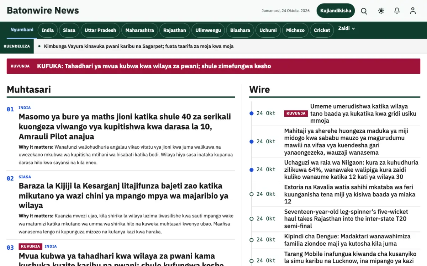This screenshot has height=266, width=427.
Task: Click the KUENDELEZA live label
Action: click(x=17, y=46)
